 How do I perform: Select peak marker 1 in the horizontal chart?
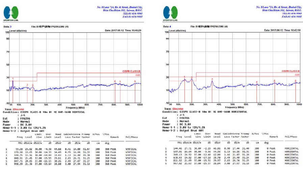(x=184, y=77)
